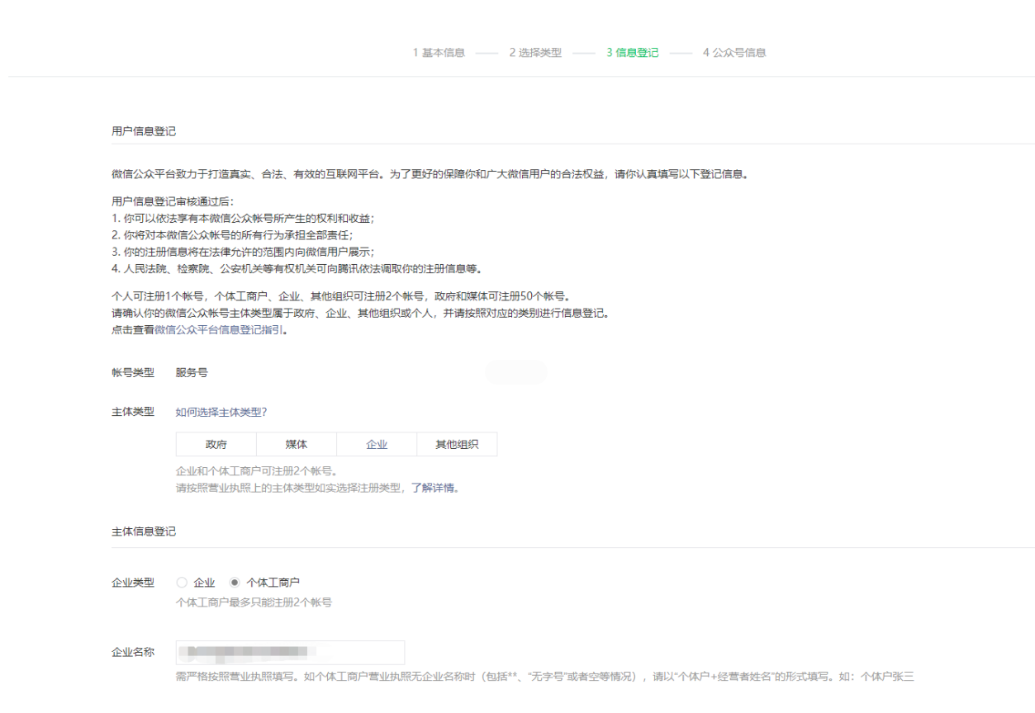The width and height of the screenshot is (1035, 713).
Task: Select the 媒体 subject type tab
Action: 297,444
